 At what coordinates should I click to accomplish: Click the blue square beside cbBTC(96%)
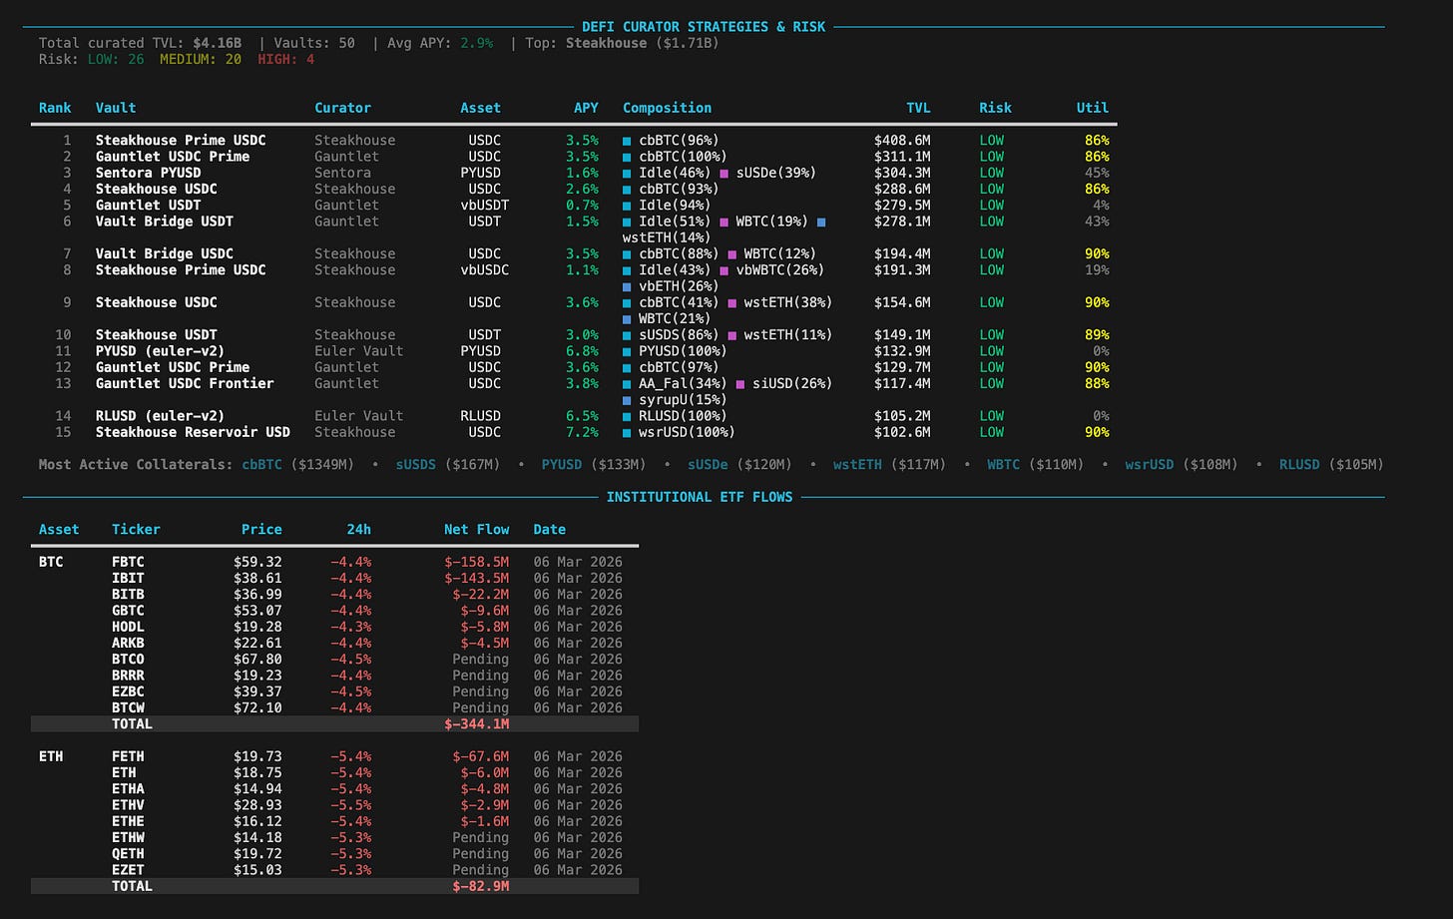point(627,142)
